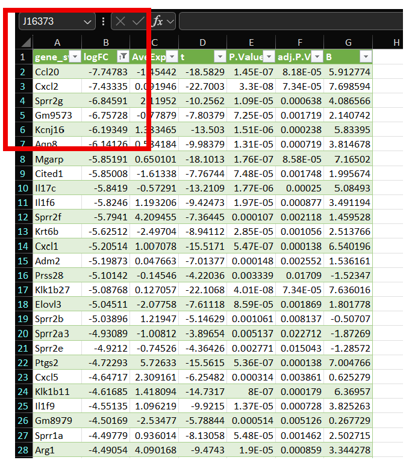Open the B column filter dropdown
This screenshot has height=463, width=412.
365,57
